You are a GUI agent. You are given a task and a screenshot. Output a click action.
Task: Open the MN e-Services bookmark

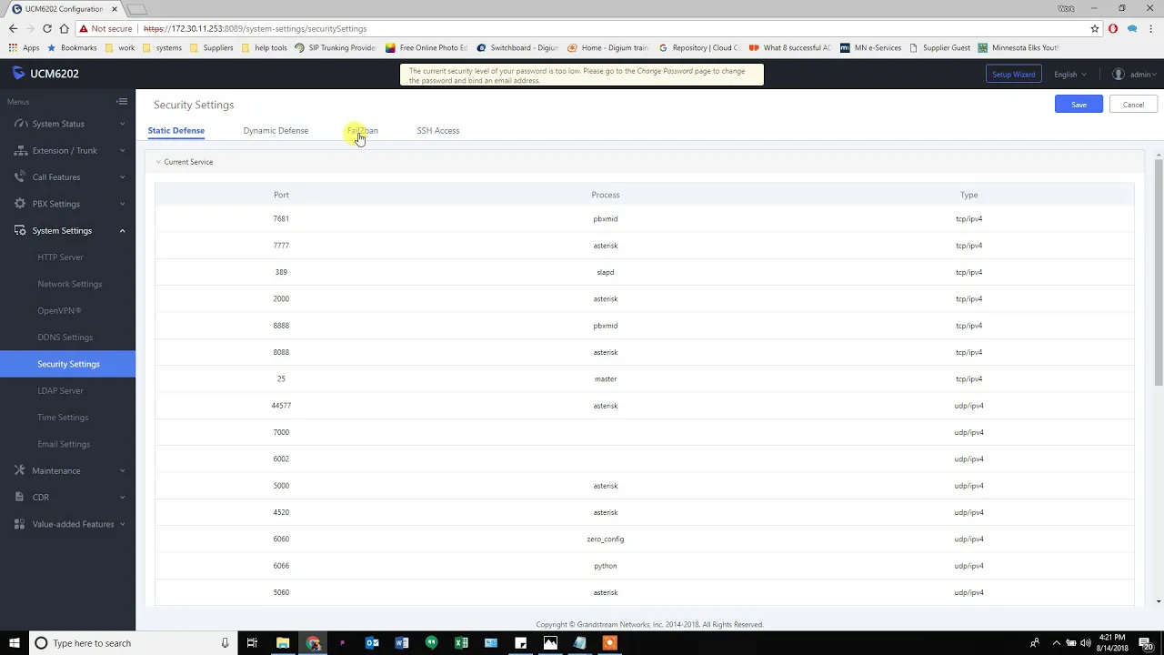click(x=871, y=47)
